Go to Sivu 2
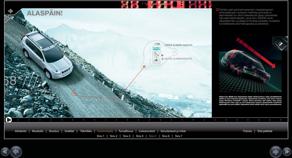 pyautogui.click(x=113, y=136)
